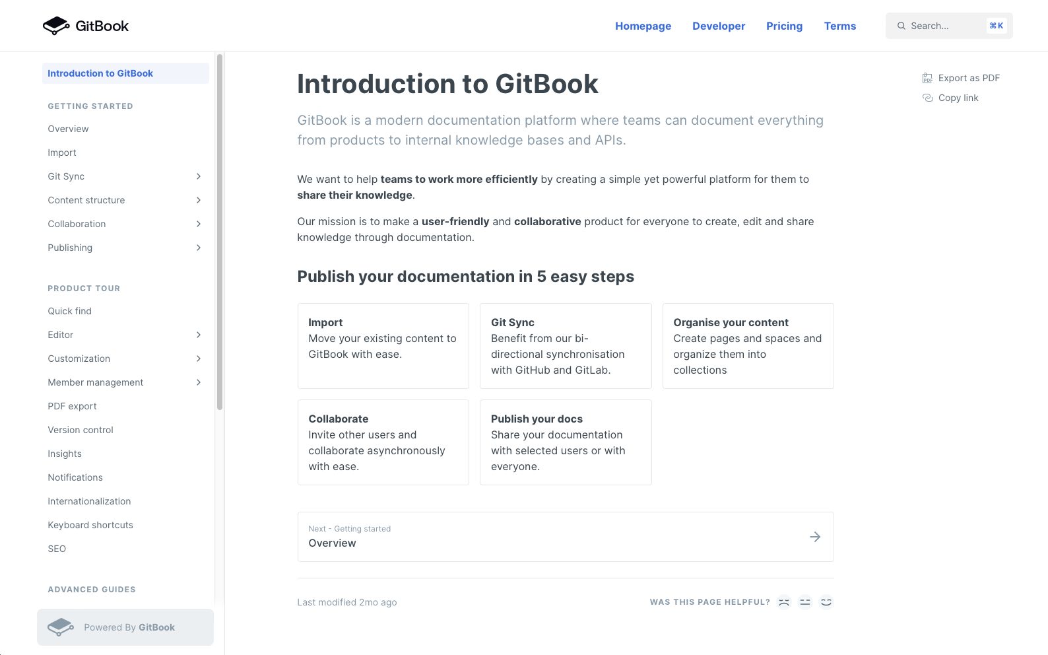The image size is (1048, 655).
Task: Click Powered By GitBook button
Action: 125,627
